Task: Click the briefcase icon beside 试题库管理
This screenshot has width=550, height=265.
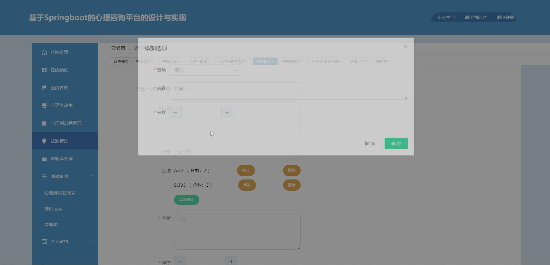Action: pyautogui.click(x=44, y=158)
